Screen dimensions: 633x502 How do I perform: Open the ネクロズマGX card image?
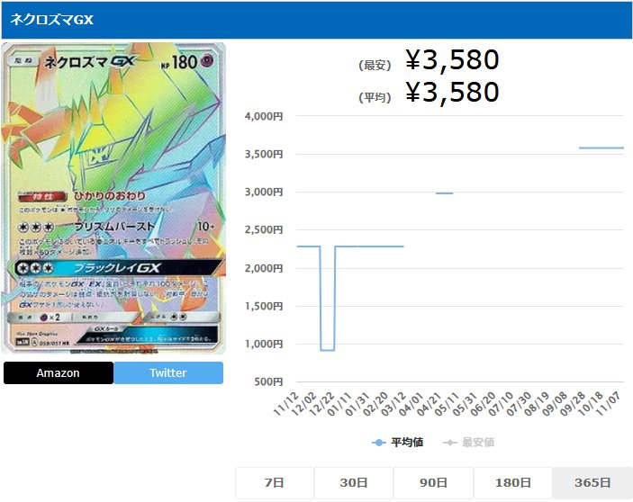[113, 198]
